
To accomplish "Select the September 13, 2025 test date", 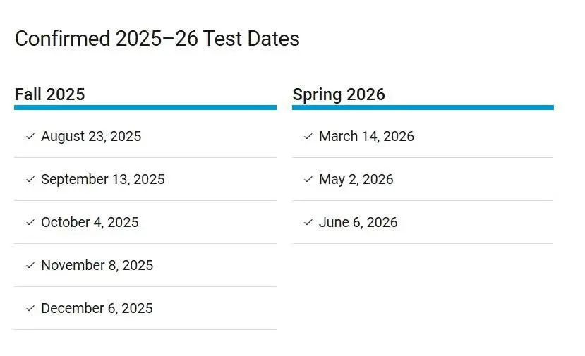I will pos(102,179).
